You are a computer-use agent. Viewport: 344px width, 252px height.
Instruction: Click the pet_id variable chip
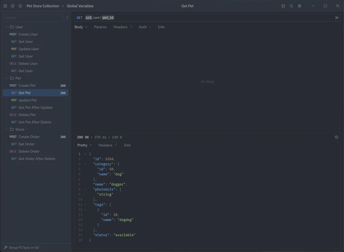[x=108, y=18]
